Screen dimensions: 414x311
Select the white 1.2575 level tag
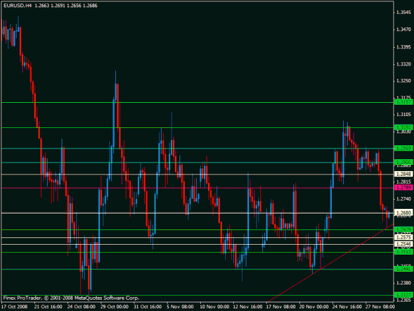(403, 237)
